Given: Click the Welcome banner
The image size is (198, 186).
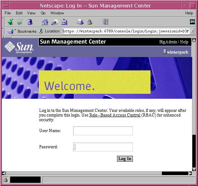Looking at the screenshot, I should pos(95,82).
